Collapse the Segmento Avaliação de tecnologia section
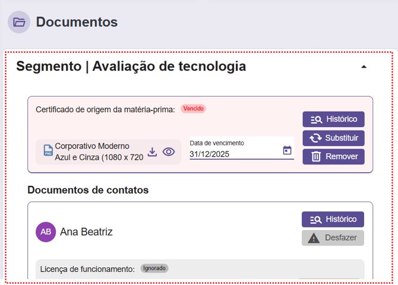Screen dimensions: 398x285 [x=364, y=66]
